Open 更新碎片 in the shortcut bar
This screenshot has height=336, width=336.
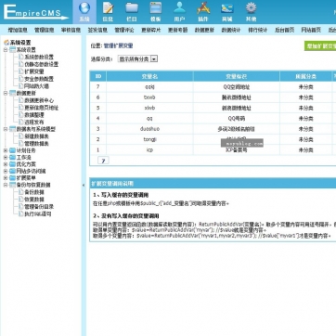click(151, 30)
